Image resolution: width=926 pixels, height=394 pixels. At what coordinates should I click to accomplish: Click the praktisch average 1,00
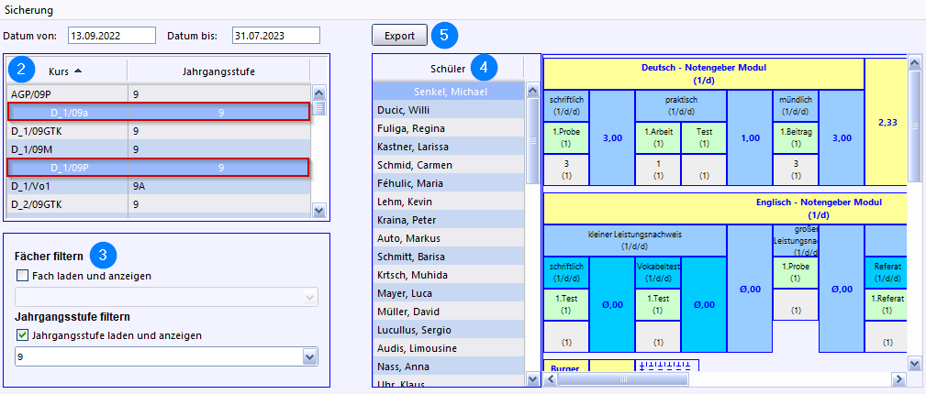click(750, 137)
